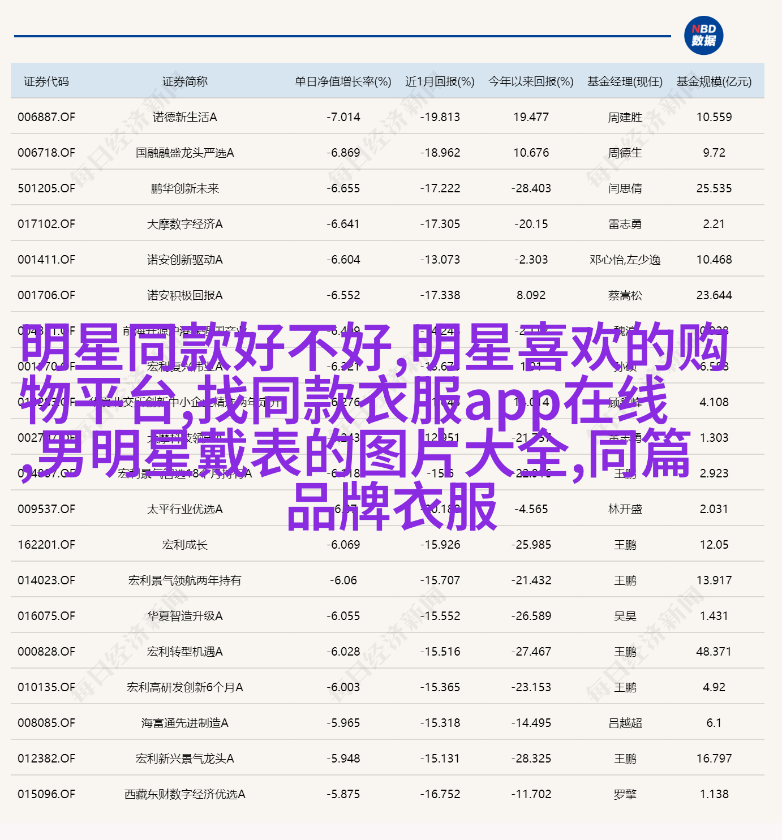
Task: Click the NBD数据 round logo
Action: pyautogui.click(x=703, y=35)
